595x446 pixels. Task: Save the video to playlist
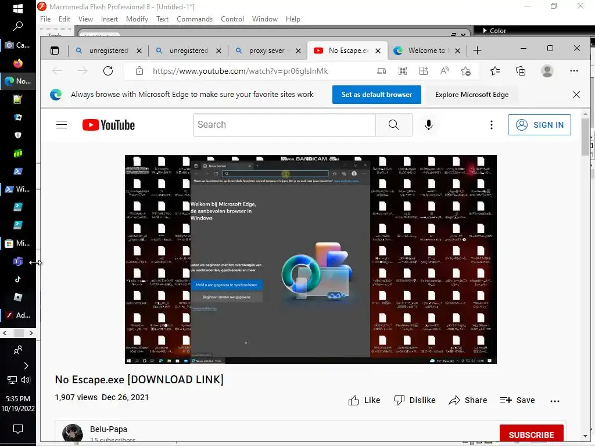click(517, 400)
